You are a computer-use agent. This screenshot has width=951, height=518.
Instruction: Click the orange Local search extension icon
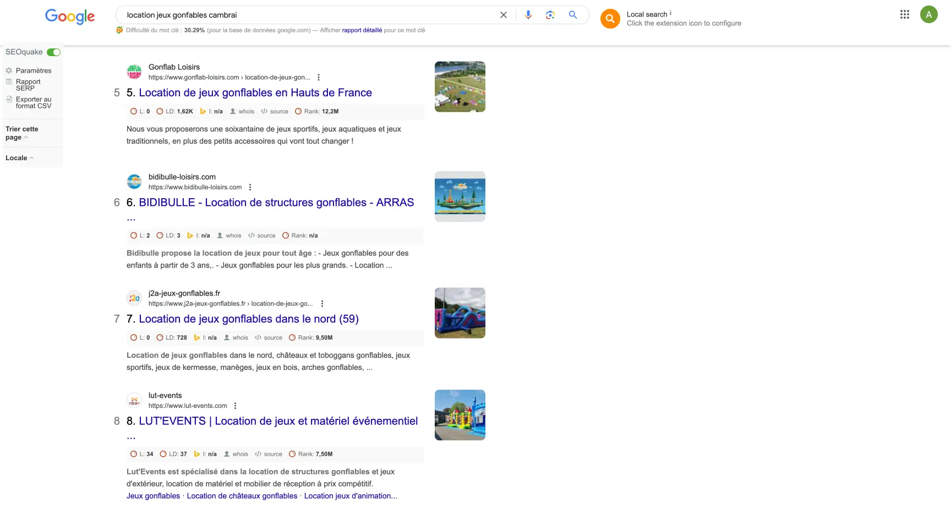tap(610, 19)
